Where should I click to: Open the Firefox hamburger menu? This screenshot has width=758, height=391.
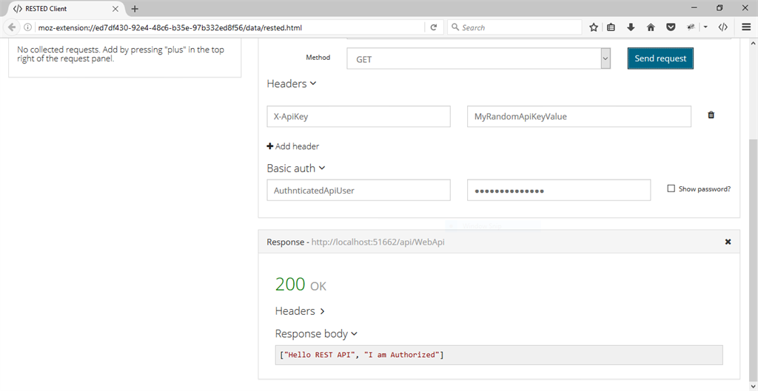tap(746, 27)
